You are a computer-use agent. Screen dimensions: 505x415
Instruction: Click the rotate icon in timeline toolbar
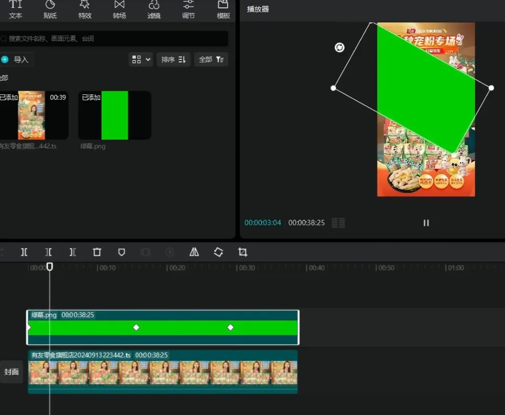(219, 252)
